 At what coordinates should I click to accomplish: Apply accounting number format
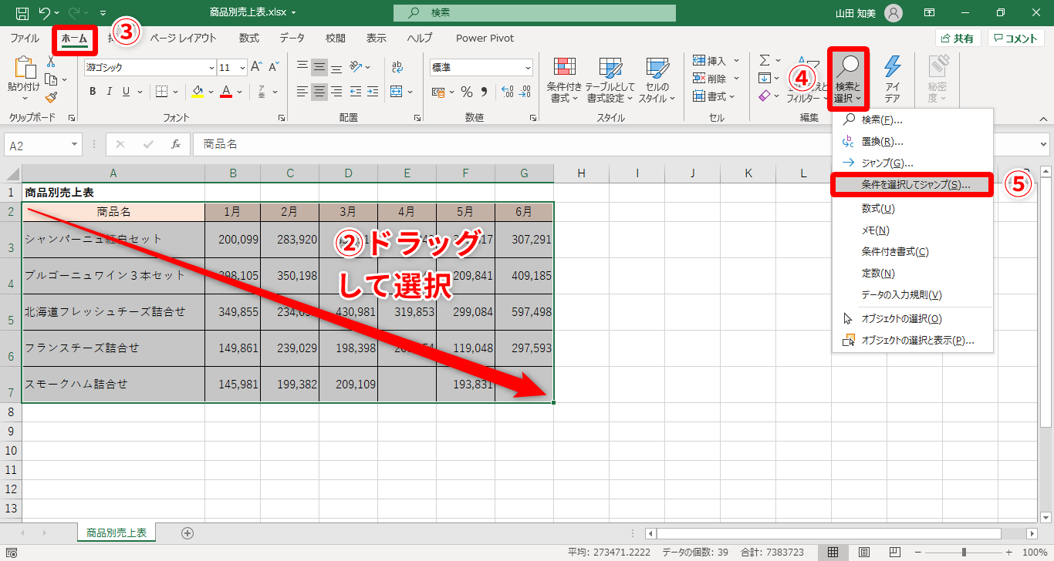438,92
